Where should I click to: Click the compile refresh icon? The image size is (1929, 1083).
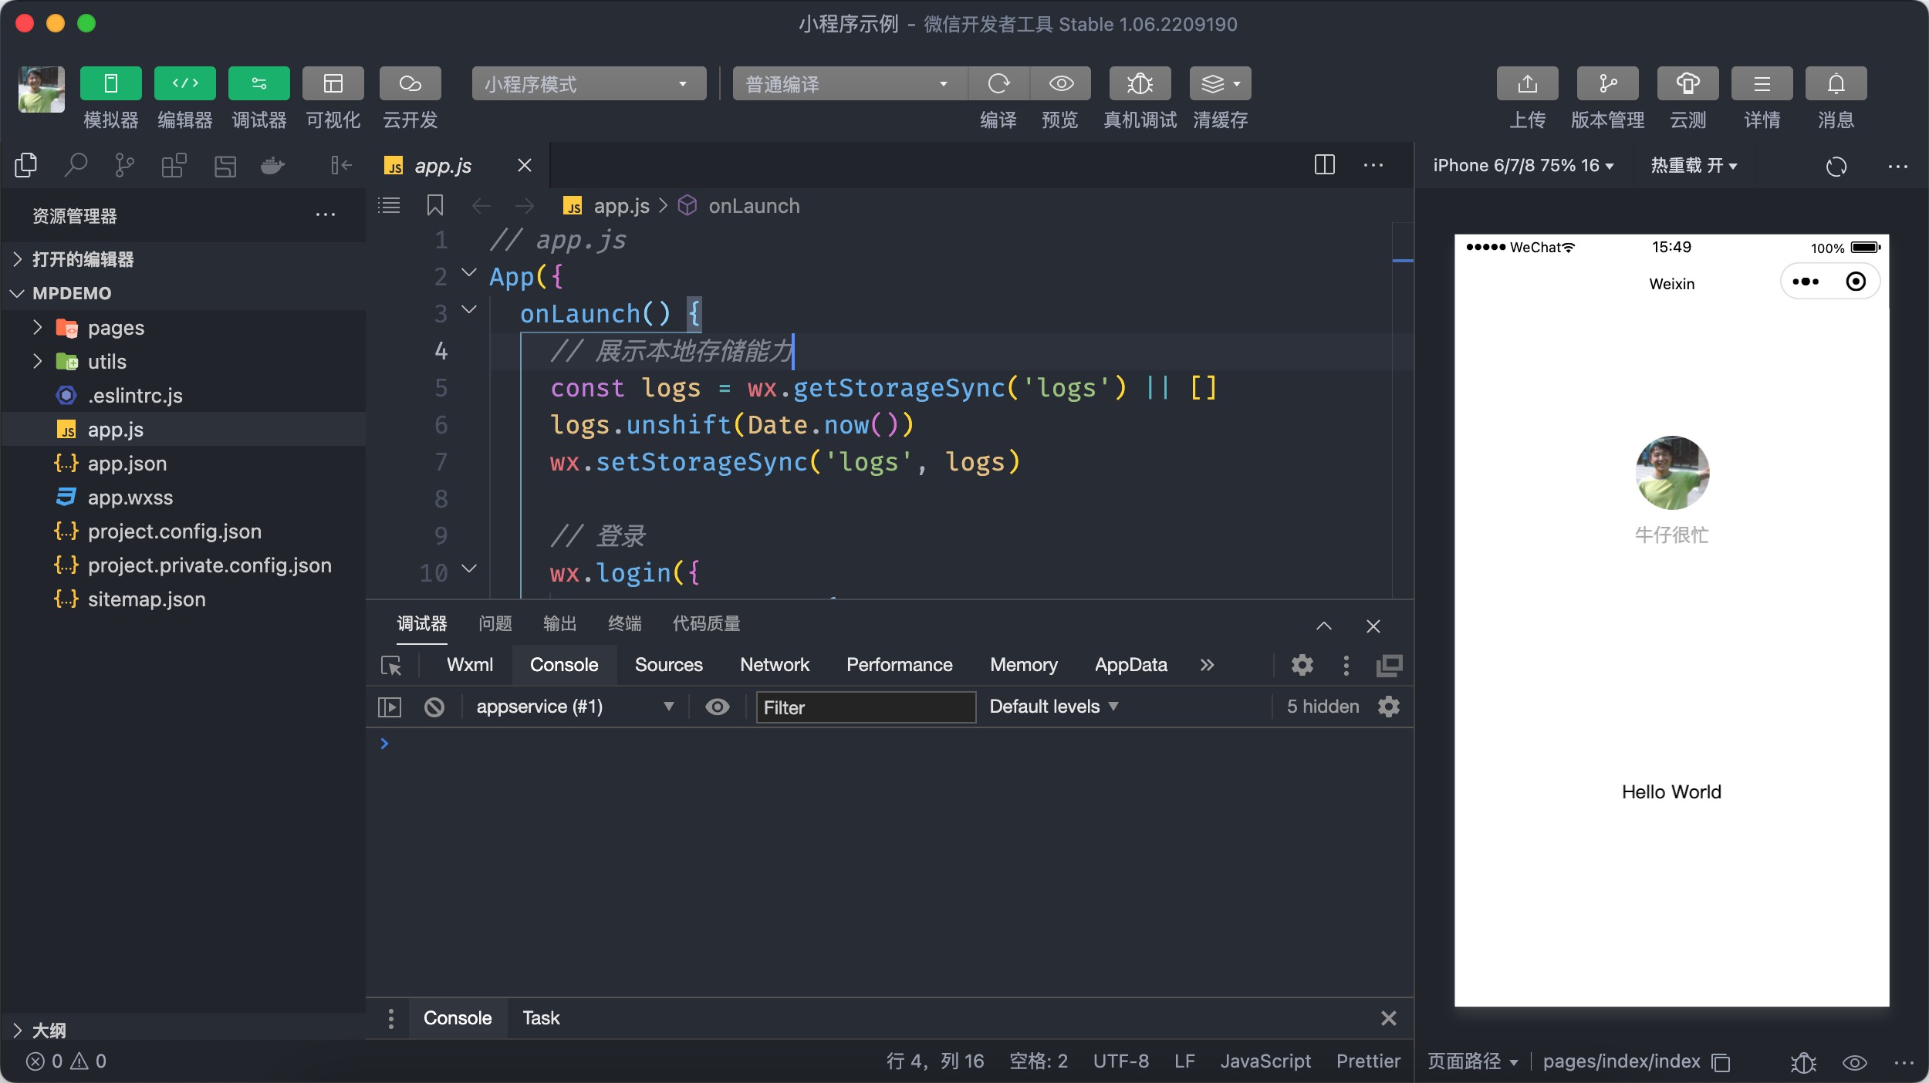(998, 83)
